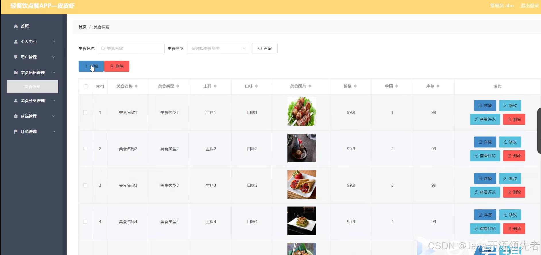The height and width of the screenshot is (255, 541).
Task: Click the blue 新增 add button
Action: click(x=91, y=66)
